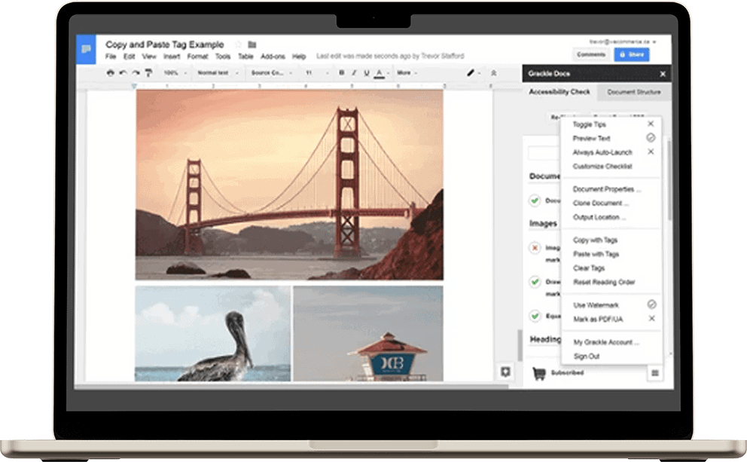Viewport: 747px width, 462px height.
Task: Open the font size 11 dropdown
Action: (317, 73)
